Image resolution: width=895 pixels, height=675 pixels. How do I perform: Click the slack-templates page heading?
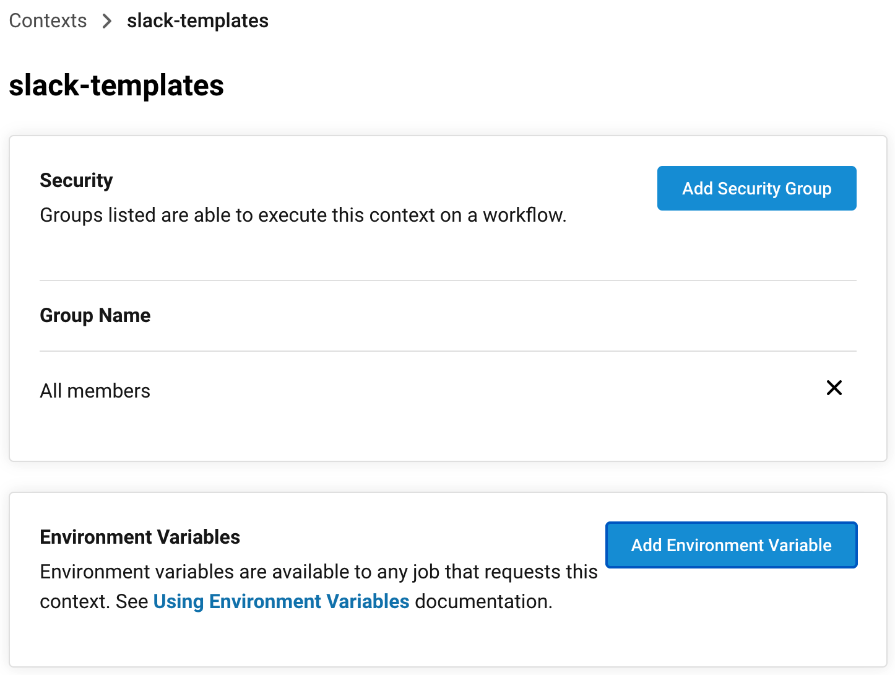coord(116,85)
